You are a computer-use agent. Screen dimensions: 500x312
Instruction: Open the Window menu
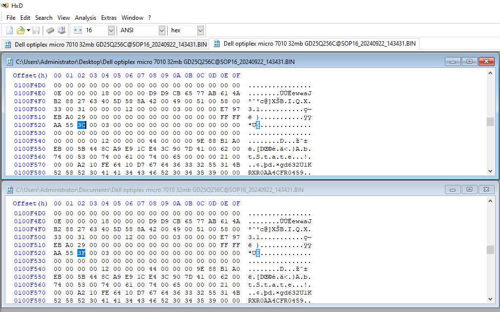132,18
